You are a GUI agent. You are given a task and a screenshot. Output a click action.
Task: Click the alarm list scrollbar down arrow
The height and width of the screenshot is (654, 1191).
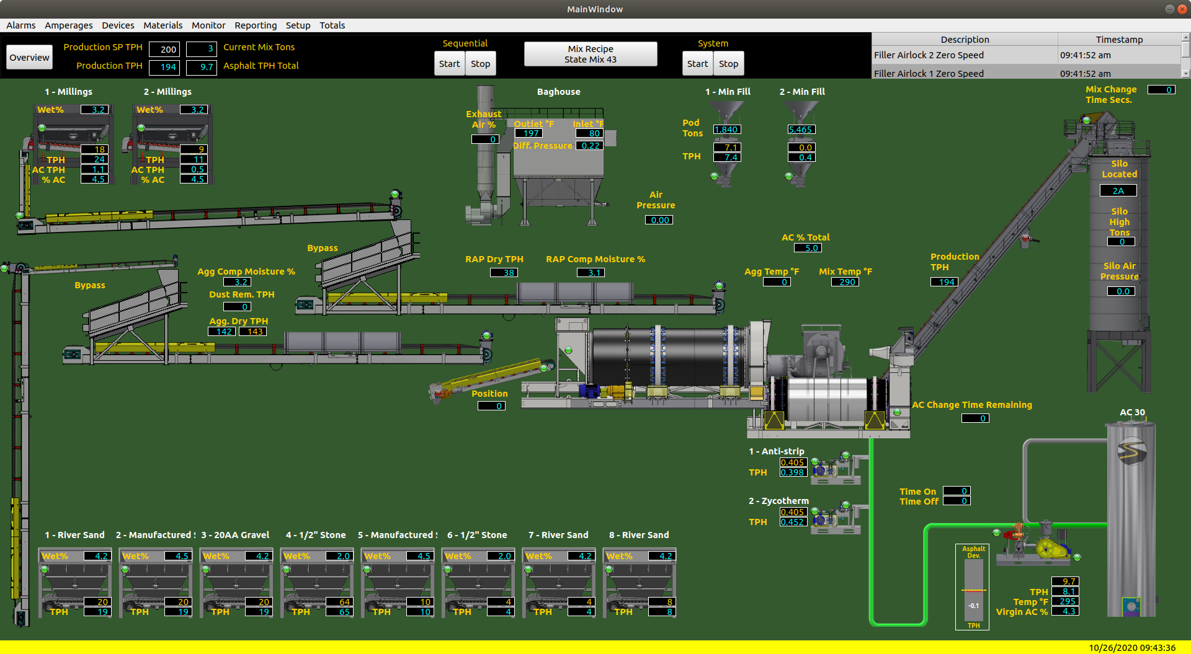point(1185,73)
